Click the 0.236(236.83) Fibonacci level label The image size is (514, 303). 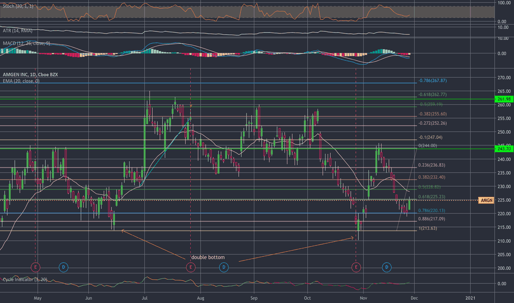pos(432,165)
